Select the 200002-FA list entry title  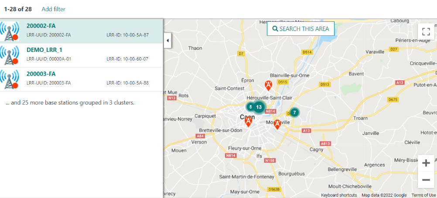(x=41, y=26)
